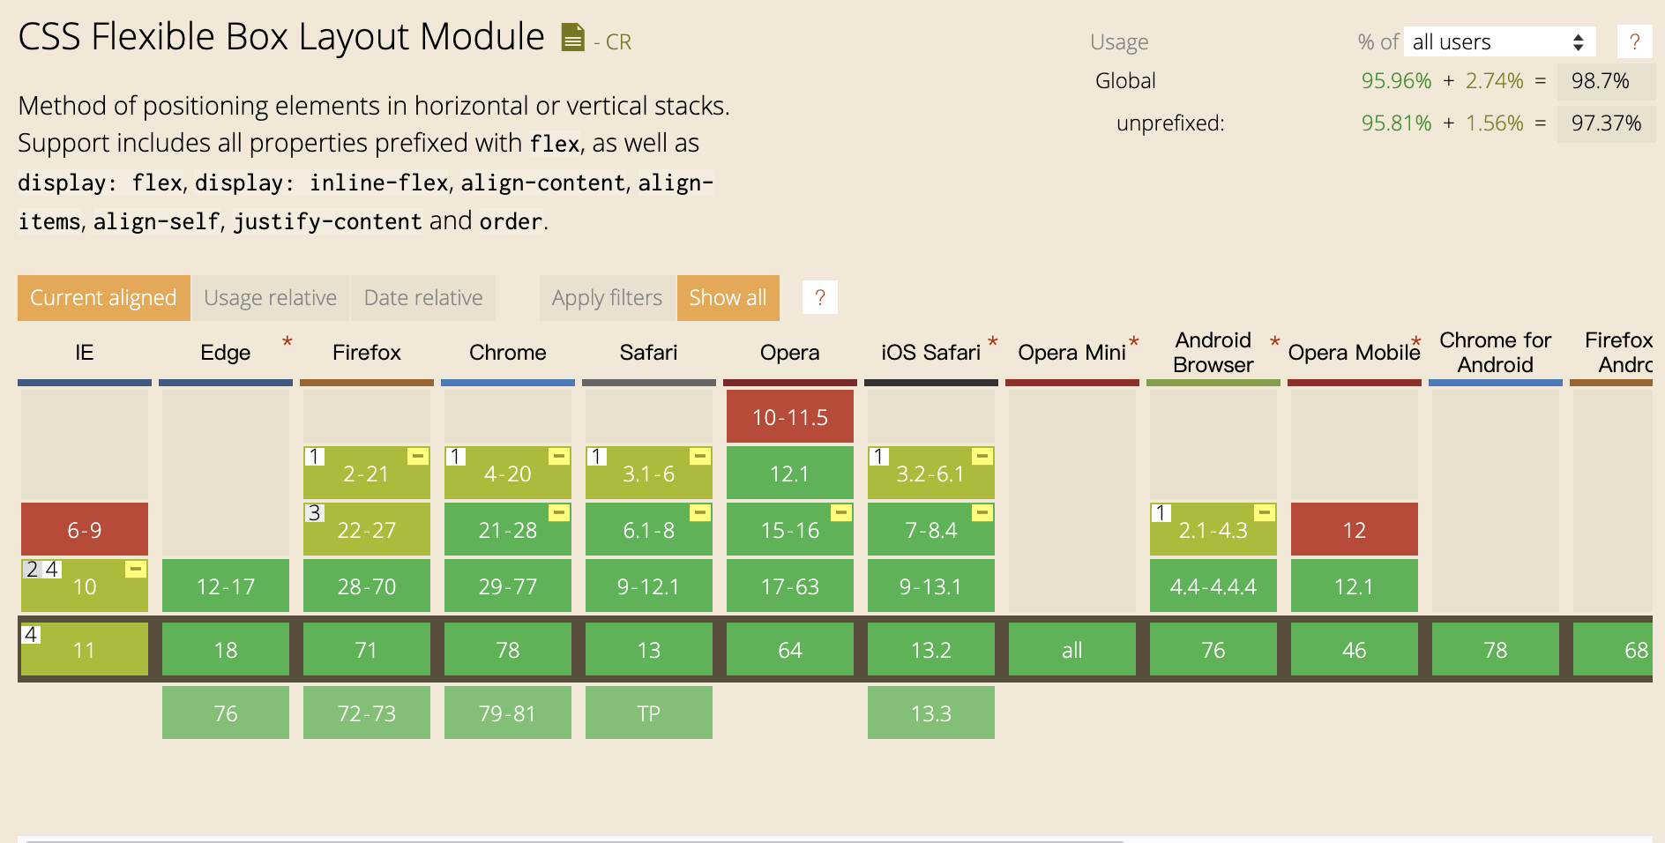Click the Firefox column header

pyautogui.click(x=367, y=353)
